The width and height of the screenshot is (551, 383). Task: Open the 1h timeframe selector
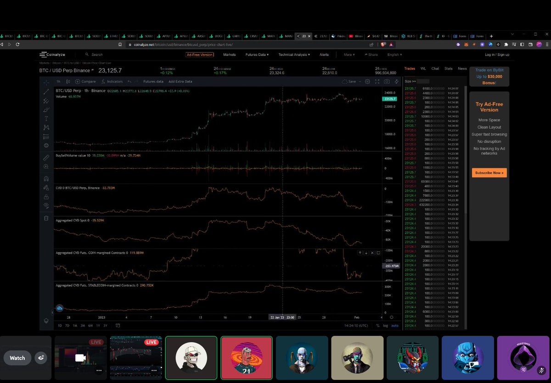click(x=58, y=81)
